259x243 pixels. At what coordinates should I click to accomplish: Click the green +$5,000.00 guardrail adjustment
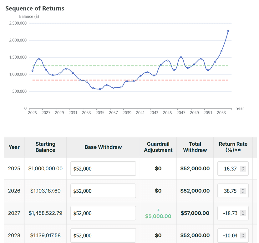(158, 216)
